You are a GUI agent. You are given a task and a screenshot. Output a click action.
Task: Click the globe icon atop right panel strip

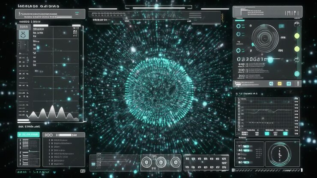[x=296, y=24]
